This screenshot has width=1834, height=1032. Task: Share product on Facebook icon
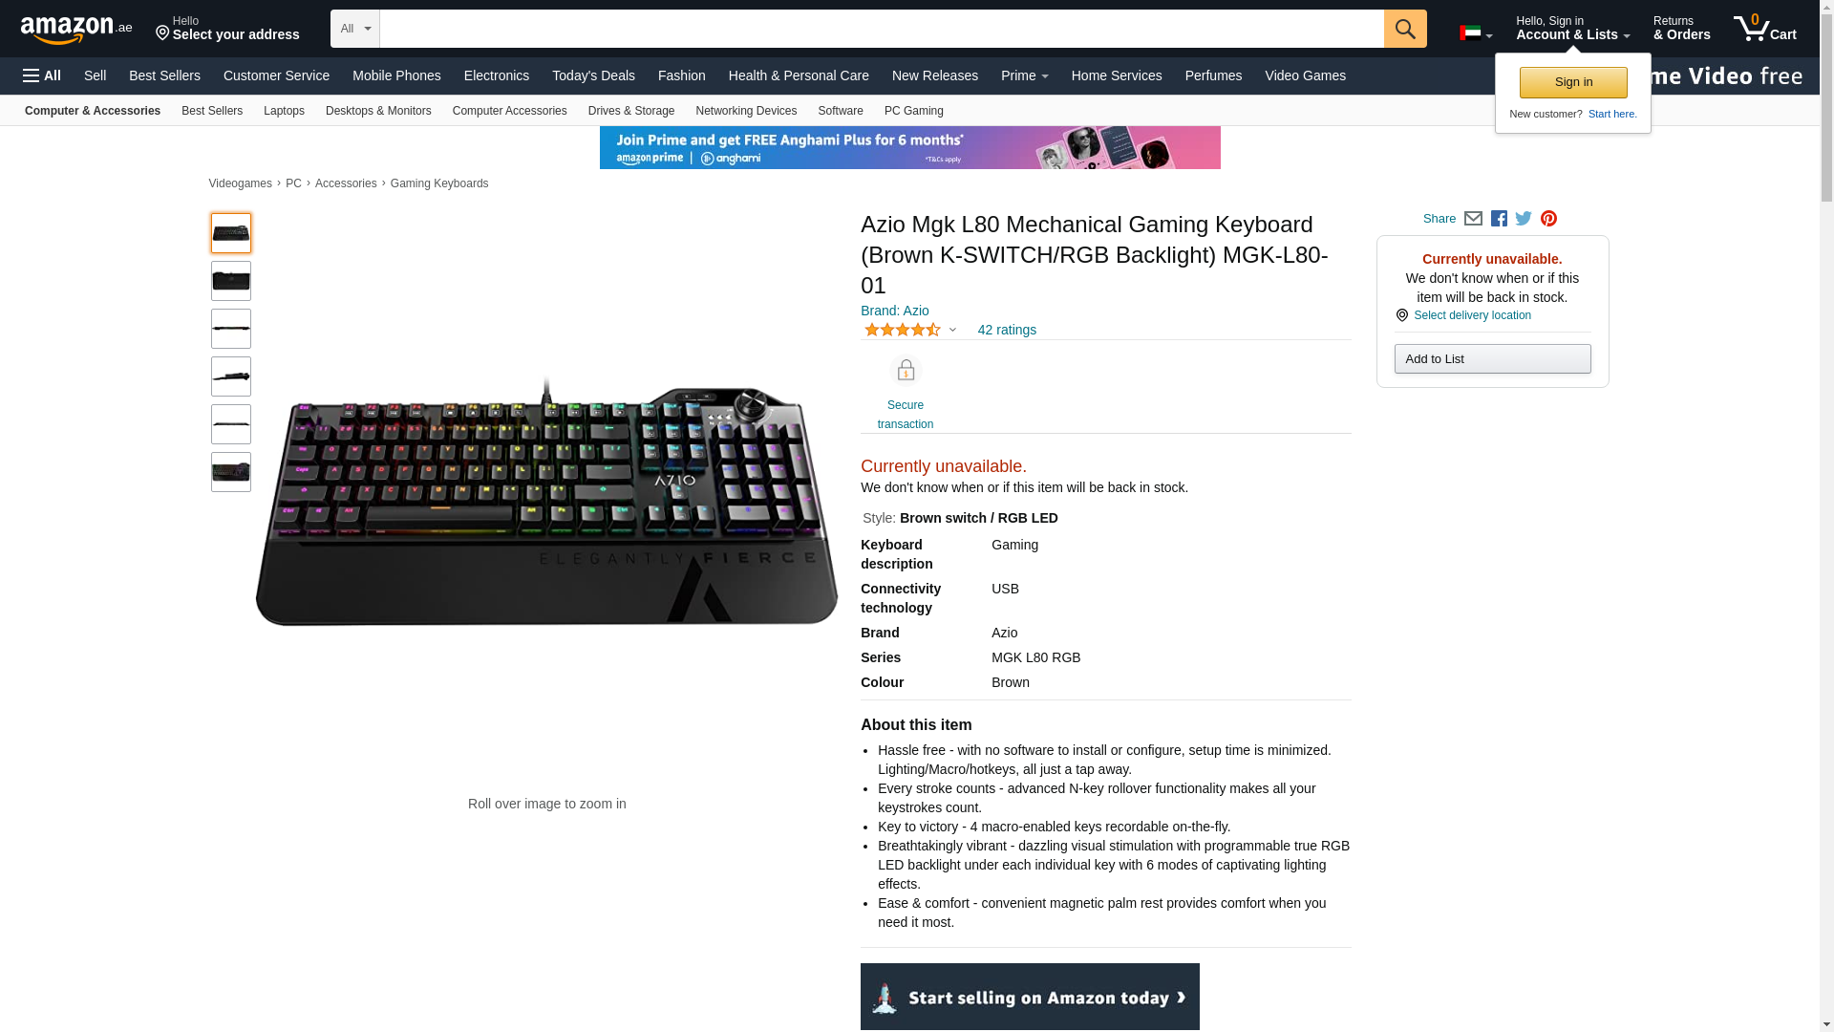(1499, 219)
